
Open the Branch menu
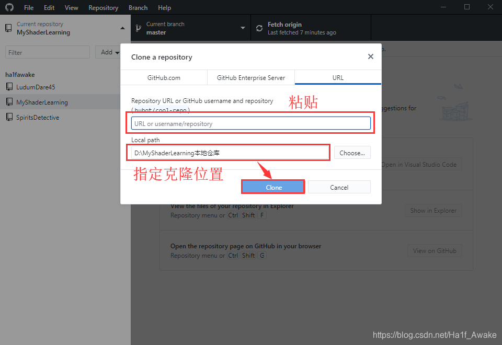[138, 8]
